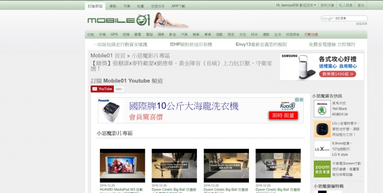Switch to the 悅遊日本 tab

pos(158,6)
